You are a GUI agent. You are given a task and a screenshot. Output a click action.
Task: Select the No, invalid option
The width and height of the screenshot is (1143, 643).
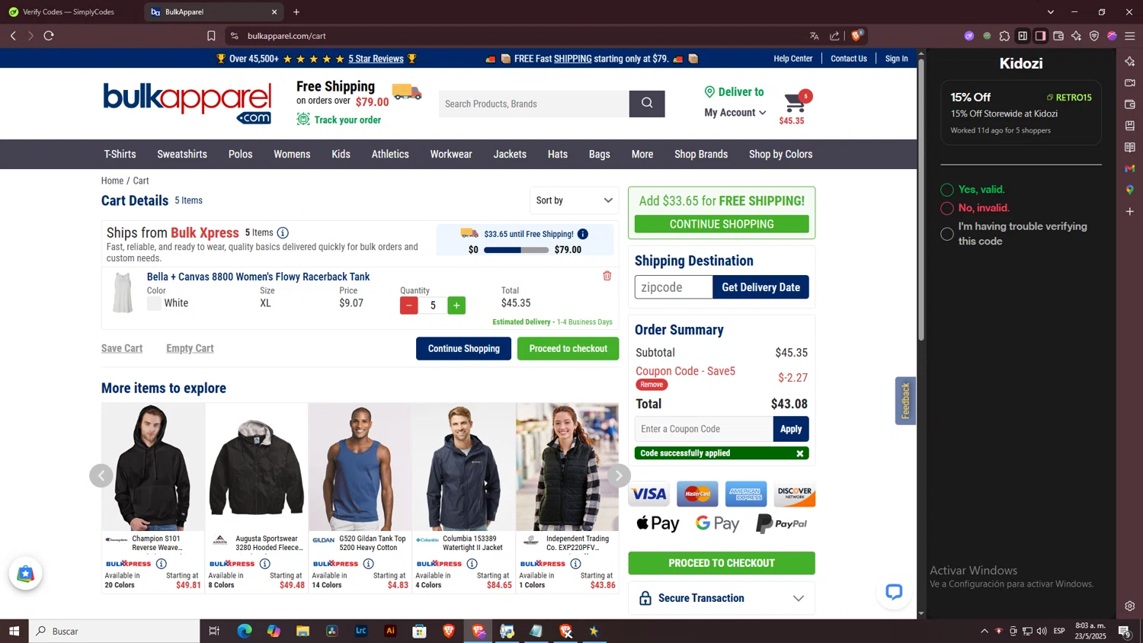(947, 208)
